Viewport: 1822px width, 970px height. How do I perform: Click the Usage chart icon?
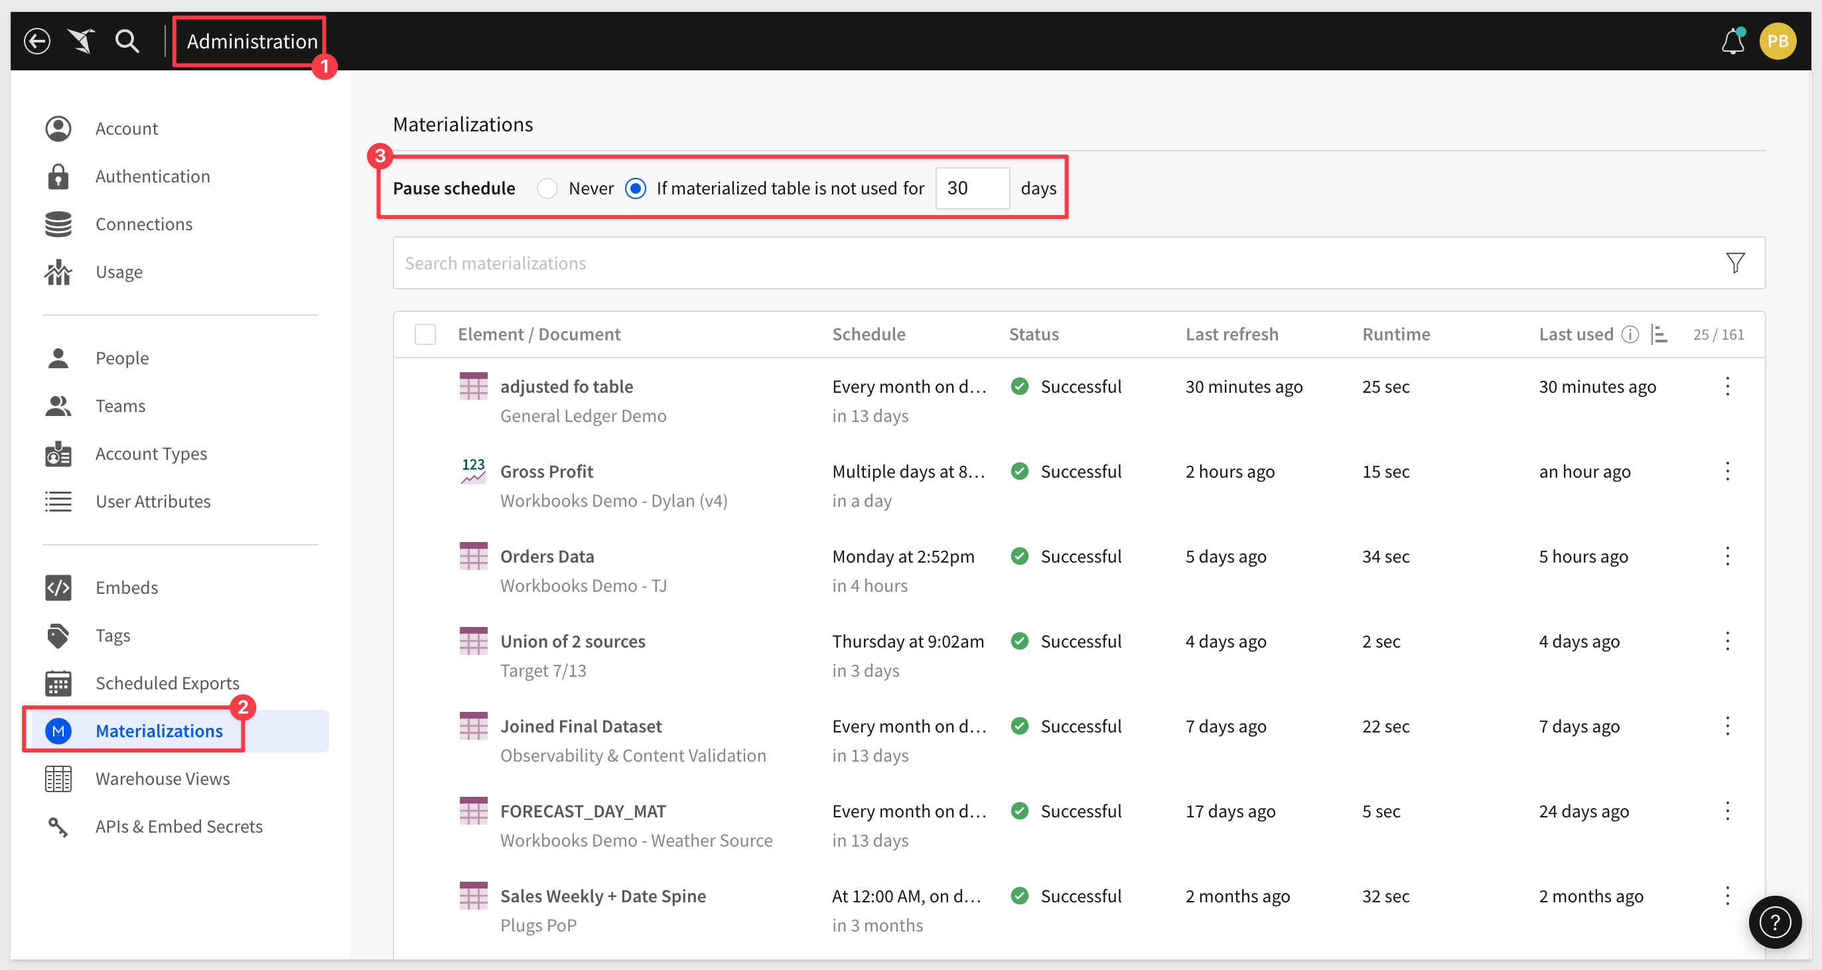tap(58, 271)
